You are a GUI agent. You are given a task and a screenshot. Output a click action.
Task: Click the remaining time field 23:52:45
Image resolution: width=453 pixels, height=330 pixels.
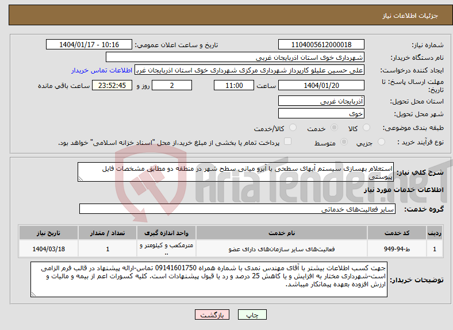click(112, 85)
